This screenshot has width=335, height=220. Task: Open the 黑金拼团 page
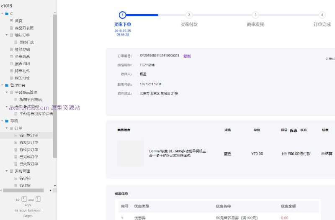[22, 64]
